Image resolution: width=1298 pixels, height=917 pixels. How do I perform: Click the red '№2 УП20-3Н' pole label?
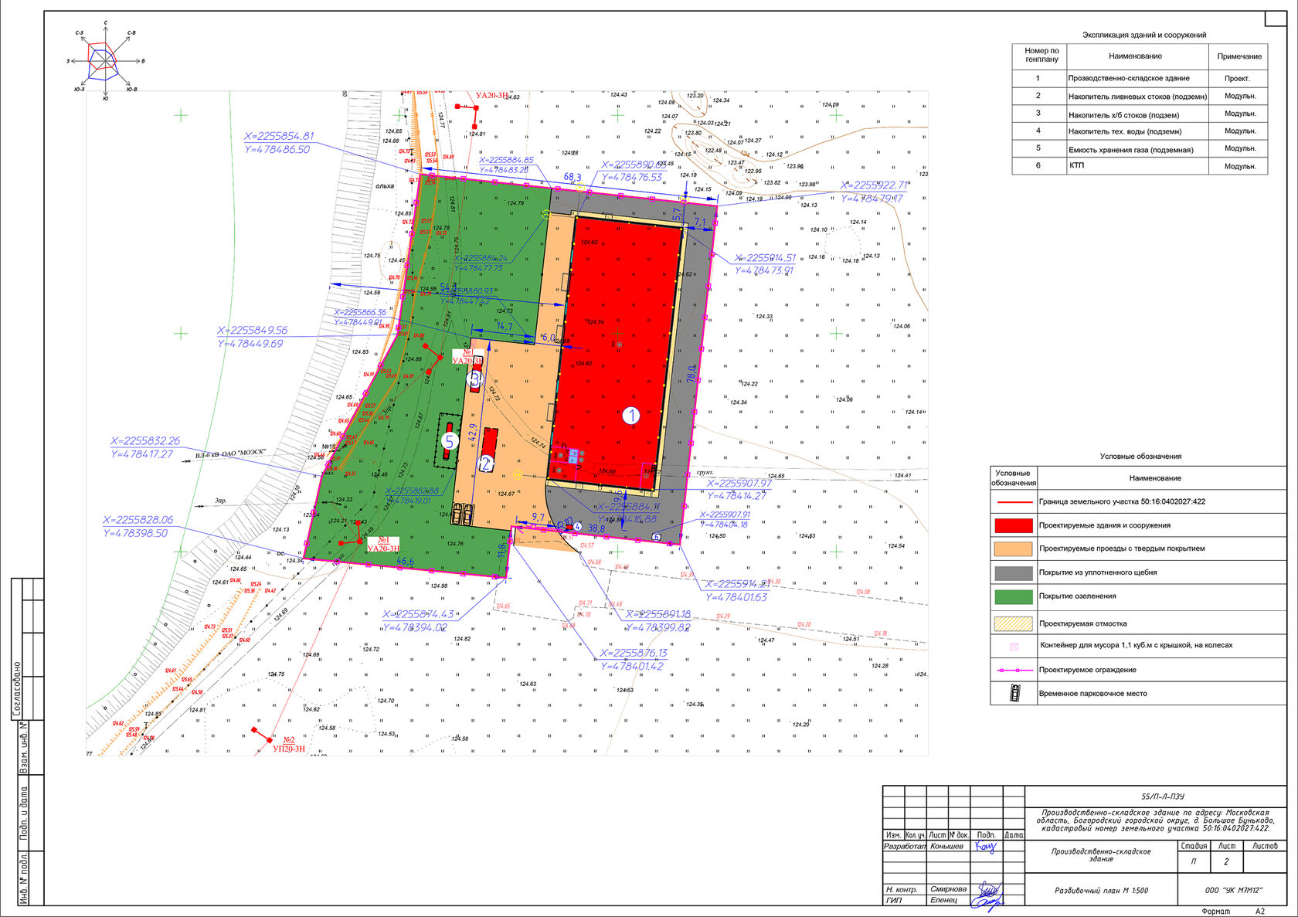289,744
